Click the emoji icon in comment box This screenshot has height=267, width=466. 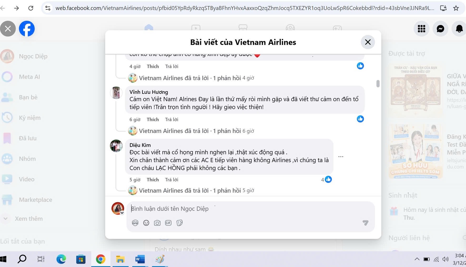tap(146, 223)
